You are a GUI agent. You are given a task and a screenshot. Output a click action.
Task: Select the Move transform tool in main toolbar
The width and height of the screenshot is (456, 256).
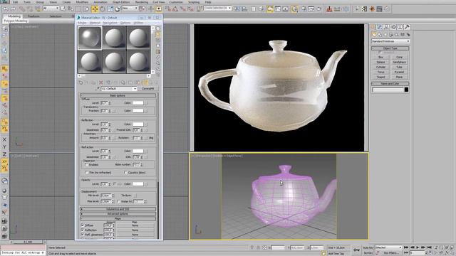(x=95, y=9)
